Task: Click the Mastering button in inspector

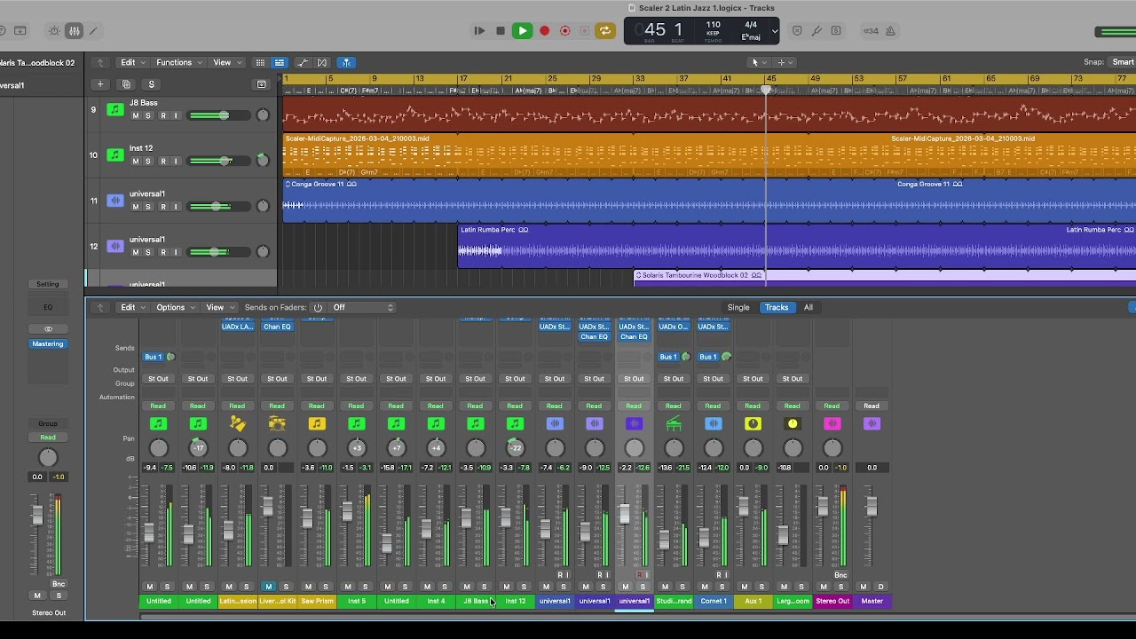Action: (48, 344)
